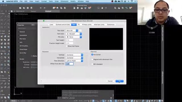Screen dimensions: 182x102
Task: Open the Apple menu
Action: (x=3, y=1)
